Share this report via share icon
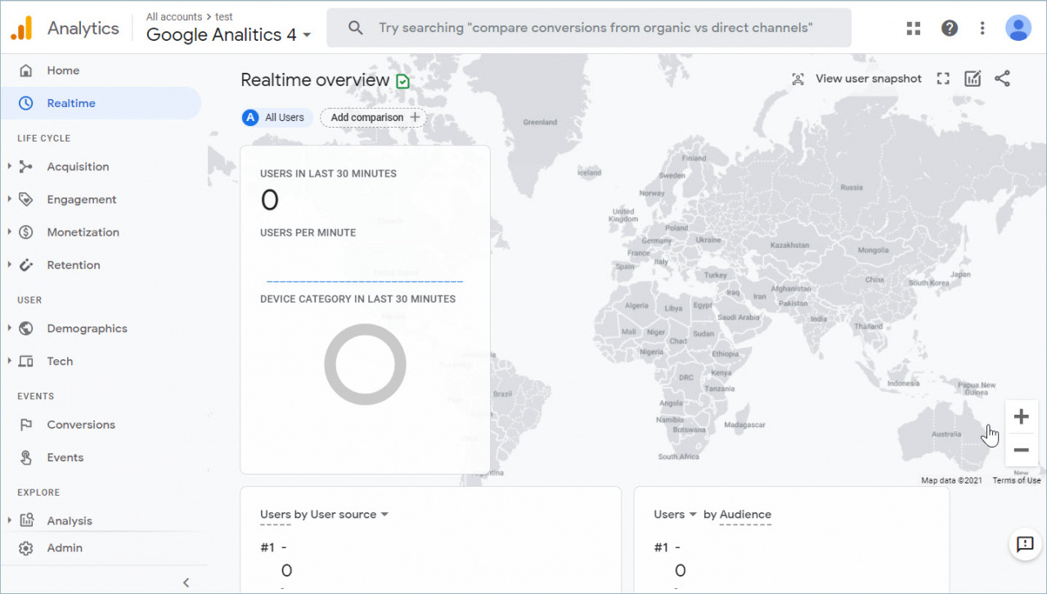Image resolution: width=1047 pixels, height=594 pixels. click(x=1002, y=79)
